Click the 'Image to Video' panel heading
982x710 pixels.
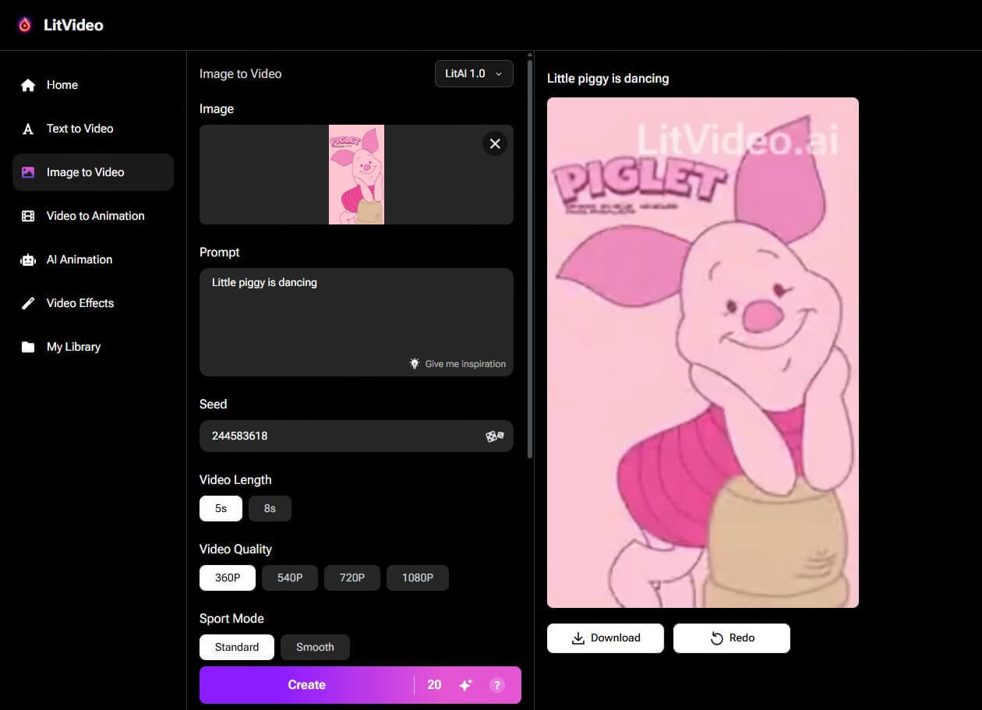(x=240, y=73)
